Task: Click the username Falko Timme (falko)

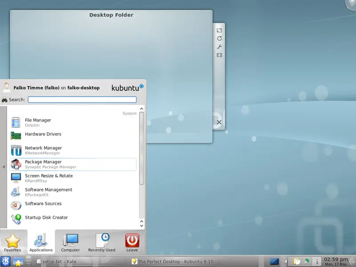Action: point(36,88)
